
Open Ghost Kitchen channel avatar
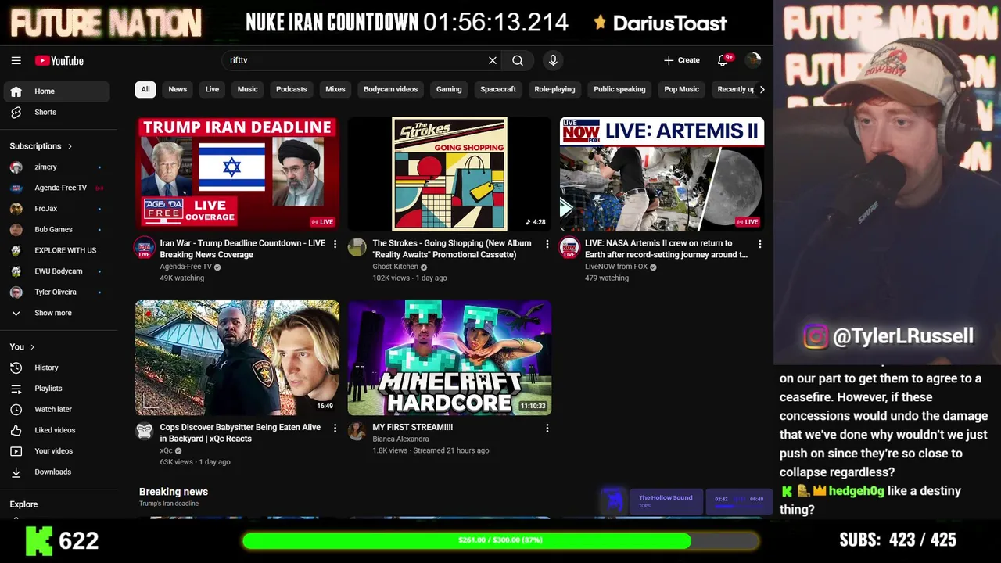click(x=357, y=247)
